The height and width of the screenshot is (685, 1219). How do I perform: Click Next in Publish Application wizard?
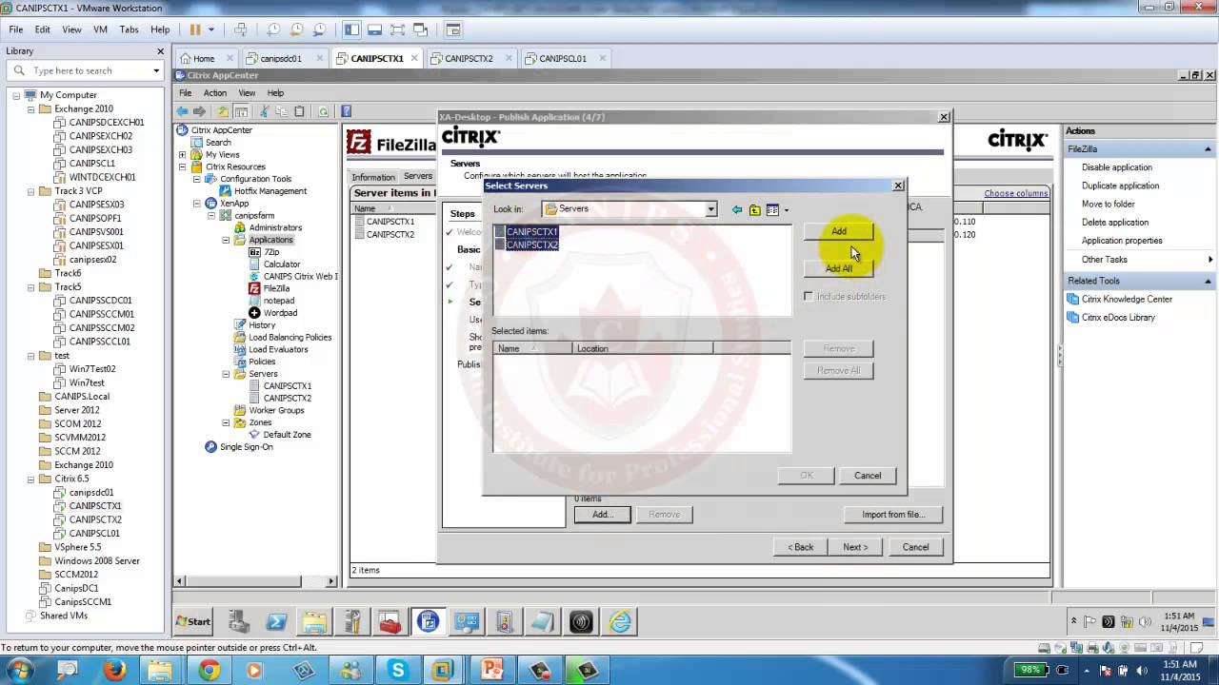point(855,547)
